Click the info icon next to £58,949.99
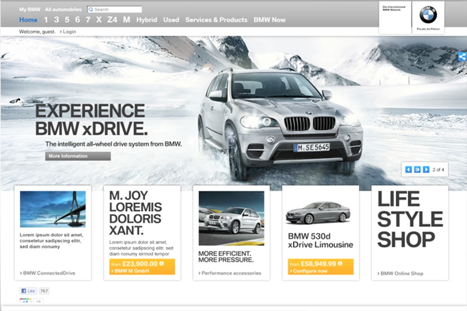 pos(340,263)
